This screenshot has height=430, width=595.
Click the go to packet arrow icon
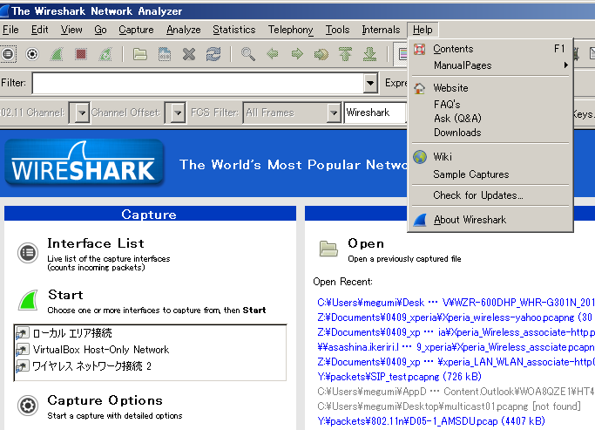(321, 54)
